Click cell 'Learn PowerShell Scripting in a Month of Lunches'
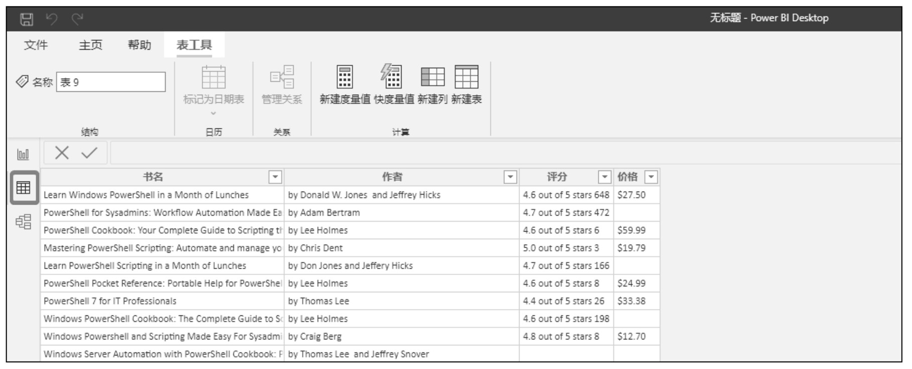The width and height of the screenshot is (912, 369). point(162,266)
